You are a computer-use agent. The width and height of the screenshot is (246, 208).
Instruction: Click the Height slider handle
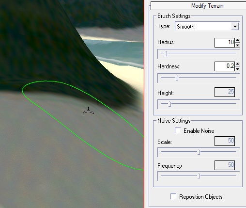tap(169, 104)
